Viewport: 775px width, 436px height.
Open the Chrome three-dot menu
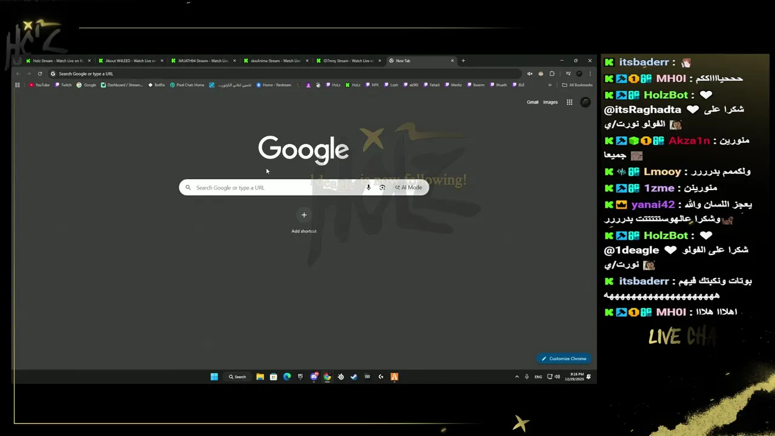590,74
